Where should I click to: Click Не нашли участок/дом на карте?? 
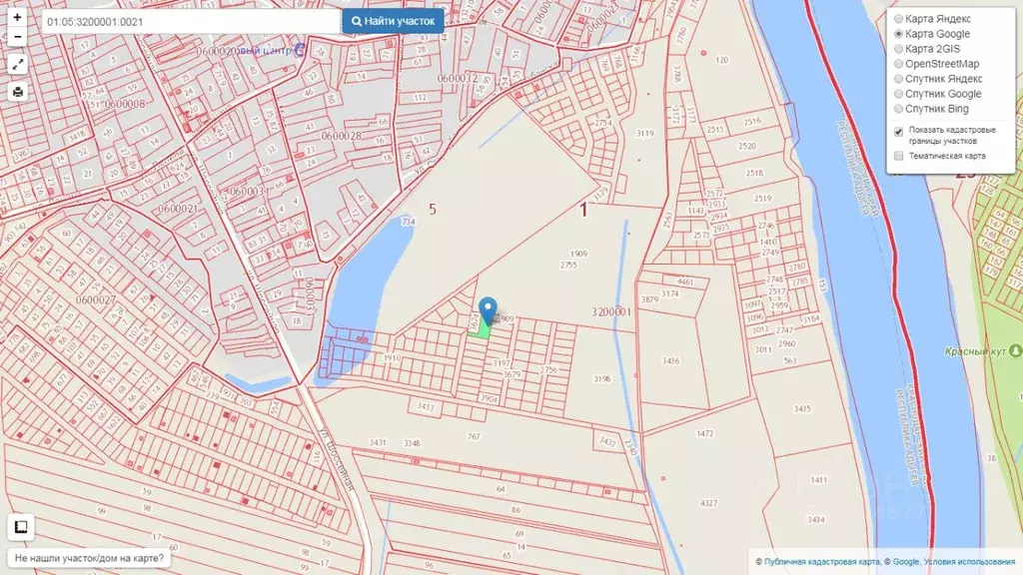click(x=86, y=557)
